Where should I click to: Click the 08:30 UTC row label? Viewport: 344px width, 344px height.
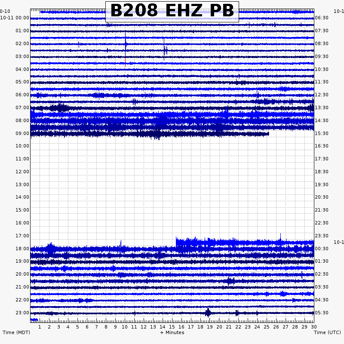[x=322, y=44]
